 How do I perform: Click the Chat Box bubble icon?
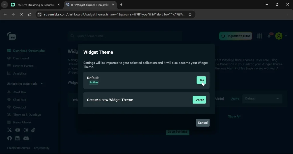pyautogui.click(x=9, y=99)
